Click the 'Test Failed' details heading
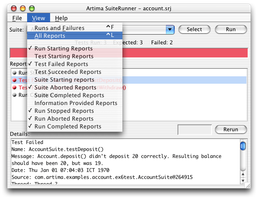This screenshot has width=260, height=199. tap(28, 142)
